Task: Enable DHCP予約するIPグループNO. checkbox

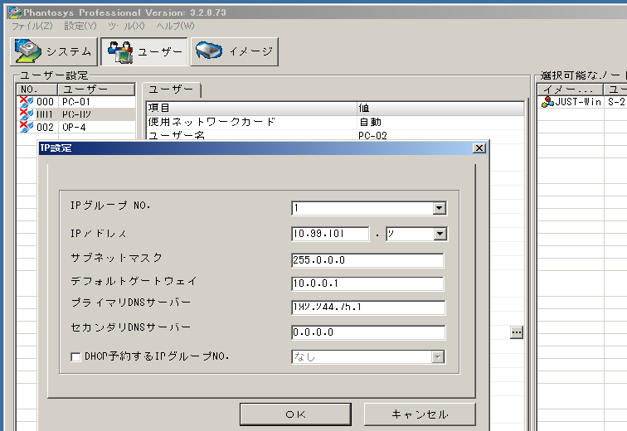Action: [76, 357]
